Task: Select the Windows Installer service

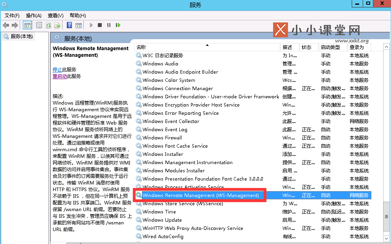Action: tap(253, 154)
